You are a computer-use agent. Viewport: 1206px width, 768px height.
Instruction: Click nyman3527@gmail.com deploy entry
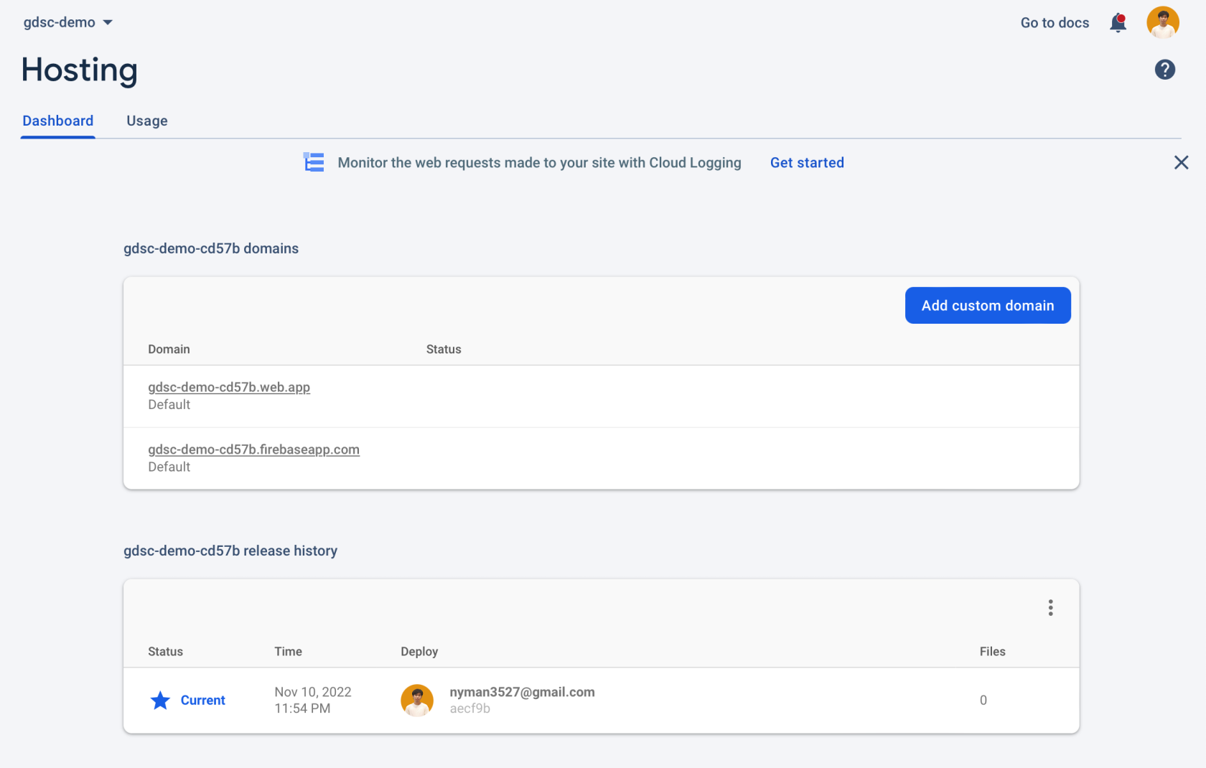pos(522,692)
